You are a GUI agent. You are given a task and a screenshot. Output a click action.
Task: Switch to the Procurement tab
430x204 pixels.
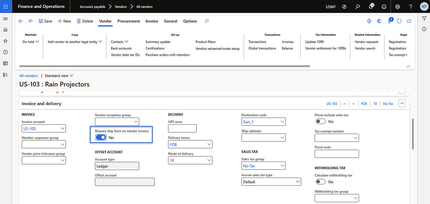(129, 21)
